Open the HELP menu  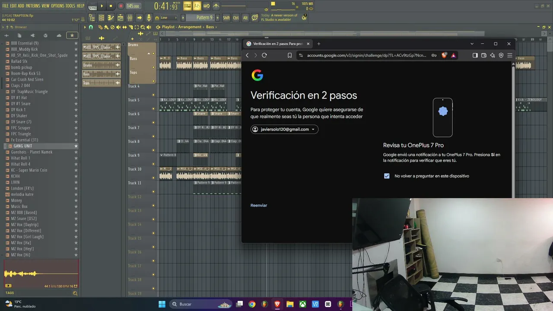(81, 6)
